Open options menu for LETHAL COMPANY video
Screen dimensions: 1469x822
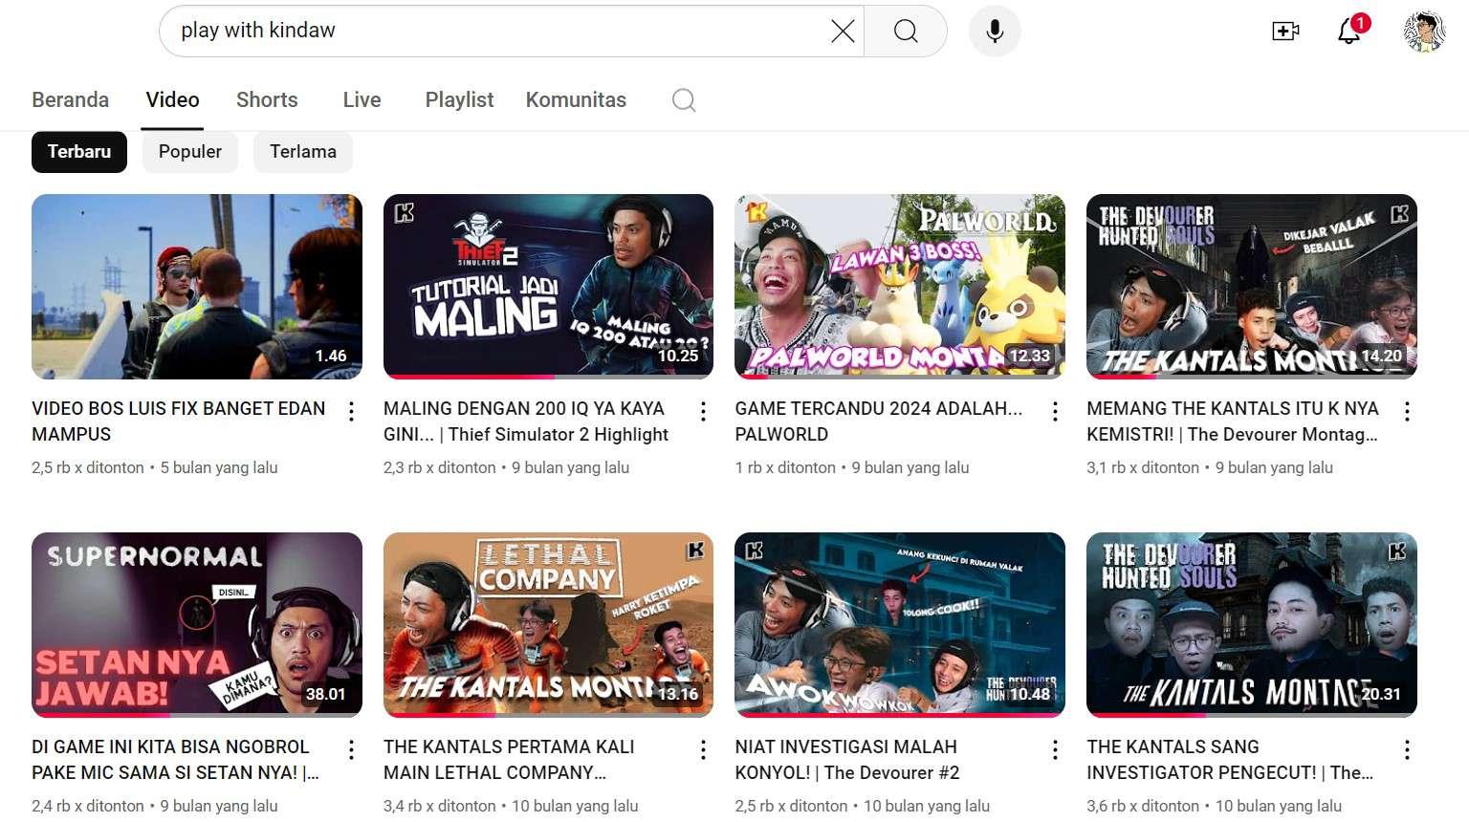[703, 749]
